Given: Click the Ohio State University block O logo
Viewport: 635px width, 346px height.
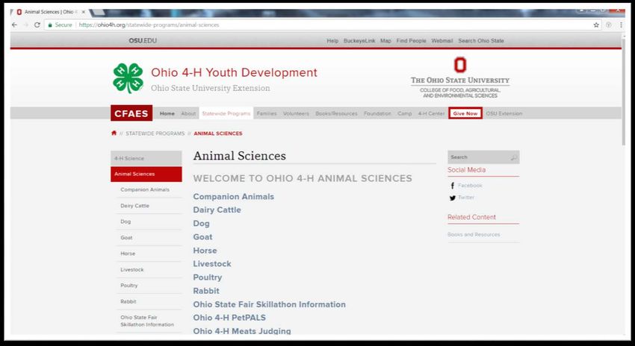Looking at the screenshot, I should pos(460,65).
